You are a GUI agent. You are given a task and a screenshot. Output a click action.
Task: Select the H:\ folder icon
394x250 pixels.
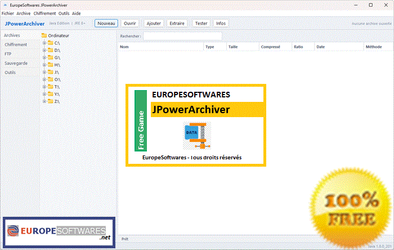51,65
